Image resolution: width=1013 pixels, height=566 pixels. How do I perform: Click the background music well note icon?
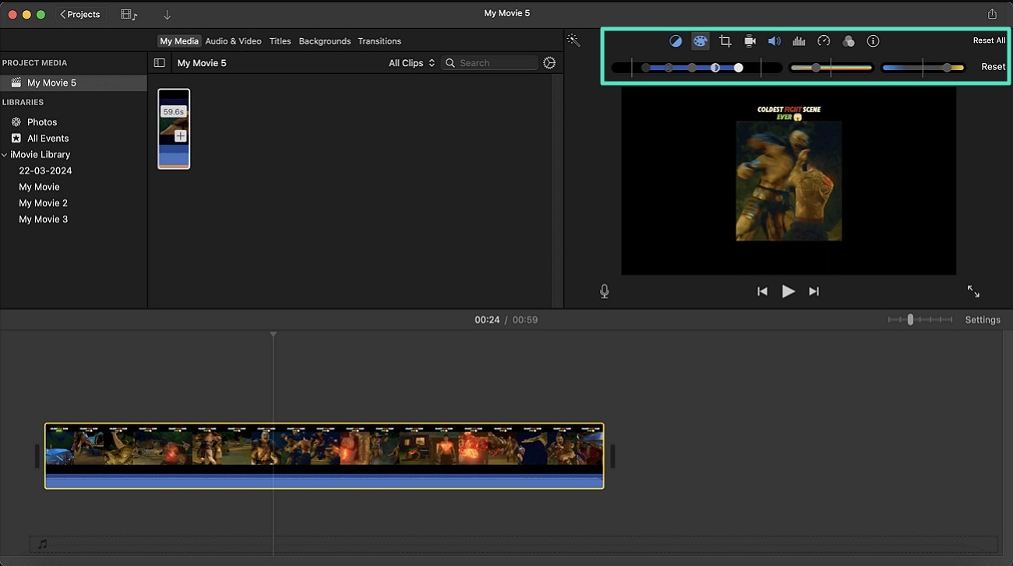coord(42,544)
